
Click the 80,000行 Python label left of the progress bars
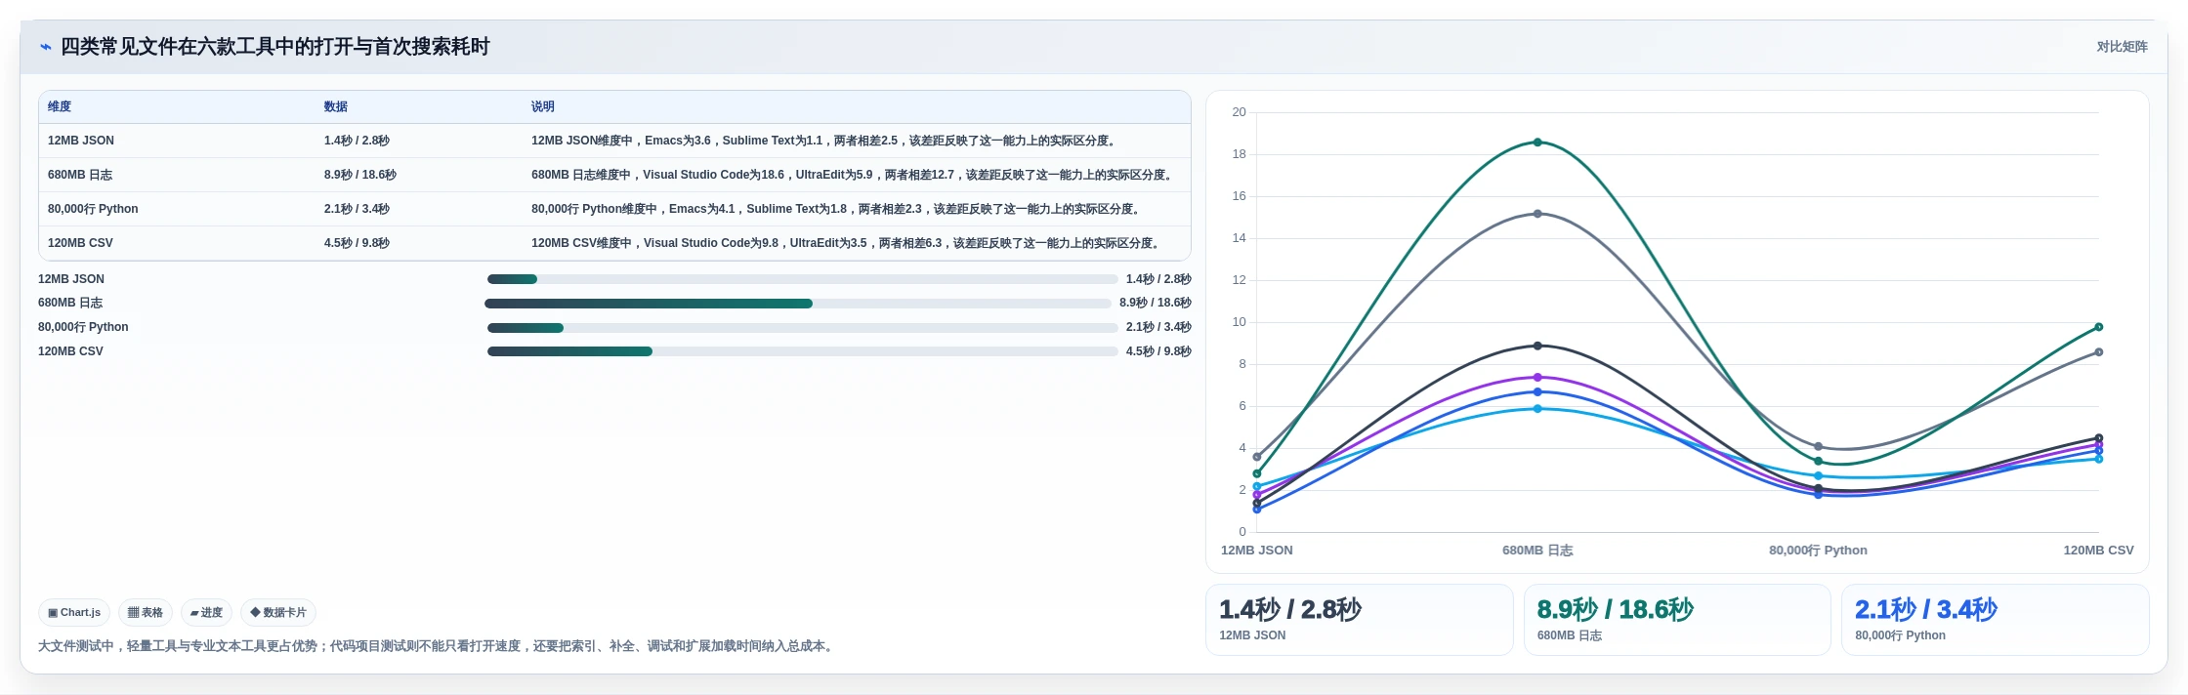point(83,327)
